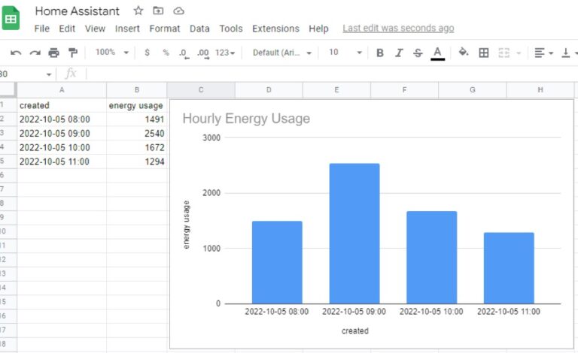Open the borders tool

[484, 53]
